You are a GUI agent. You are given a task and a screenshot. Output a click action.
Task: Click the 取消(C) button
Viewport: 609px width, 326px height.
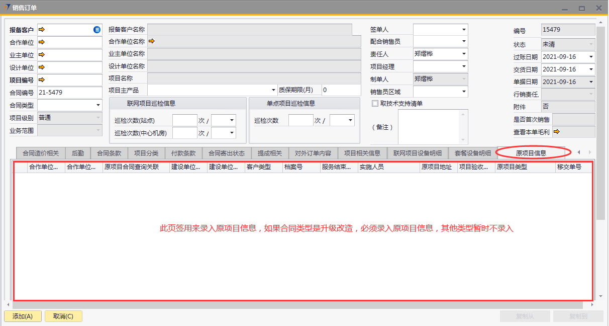point(63,316)
